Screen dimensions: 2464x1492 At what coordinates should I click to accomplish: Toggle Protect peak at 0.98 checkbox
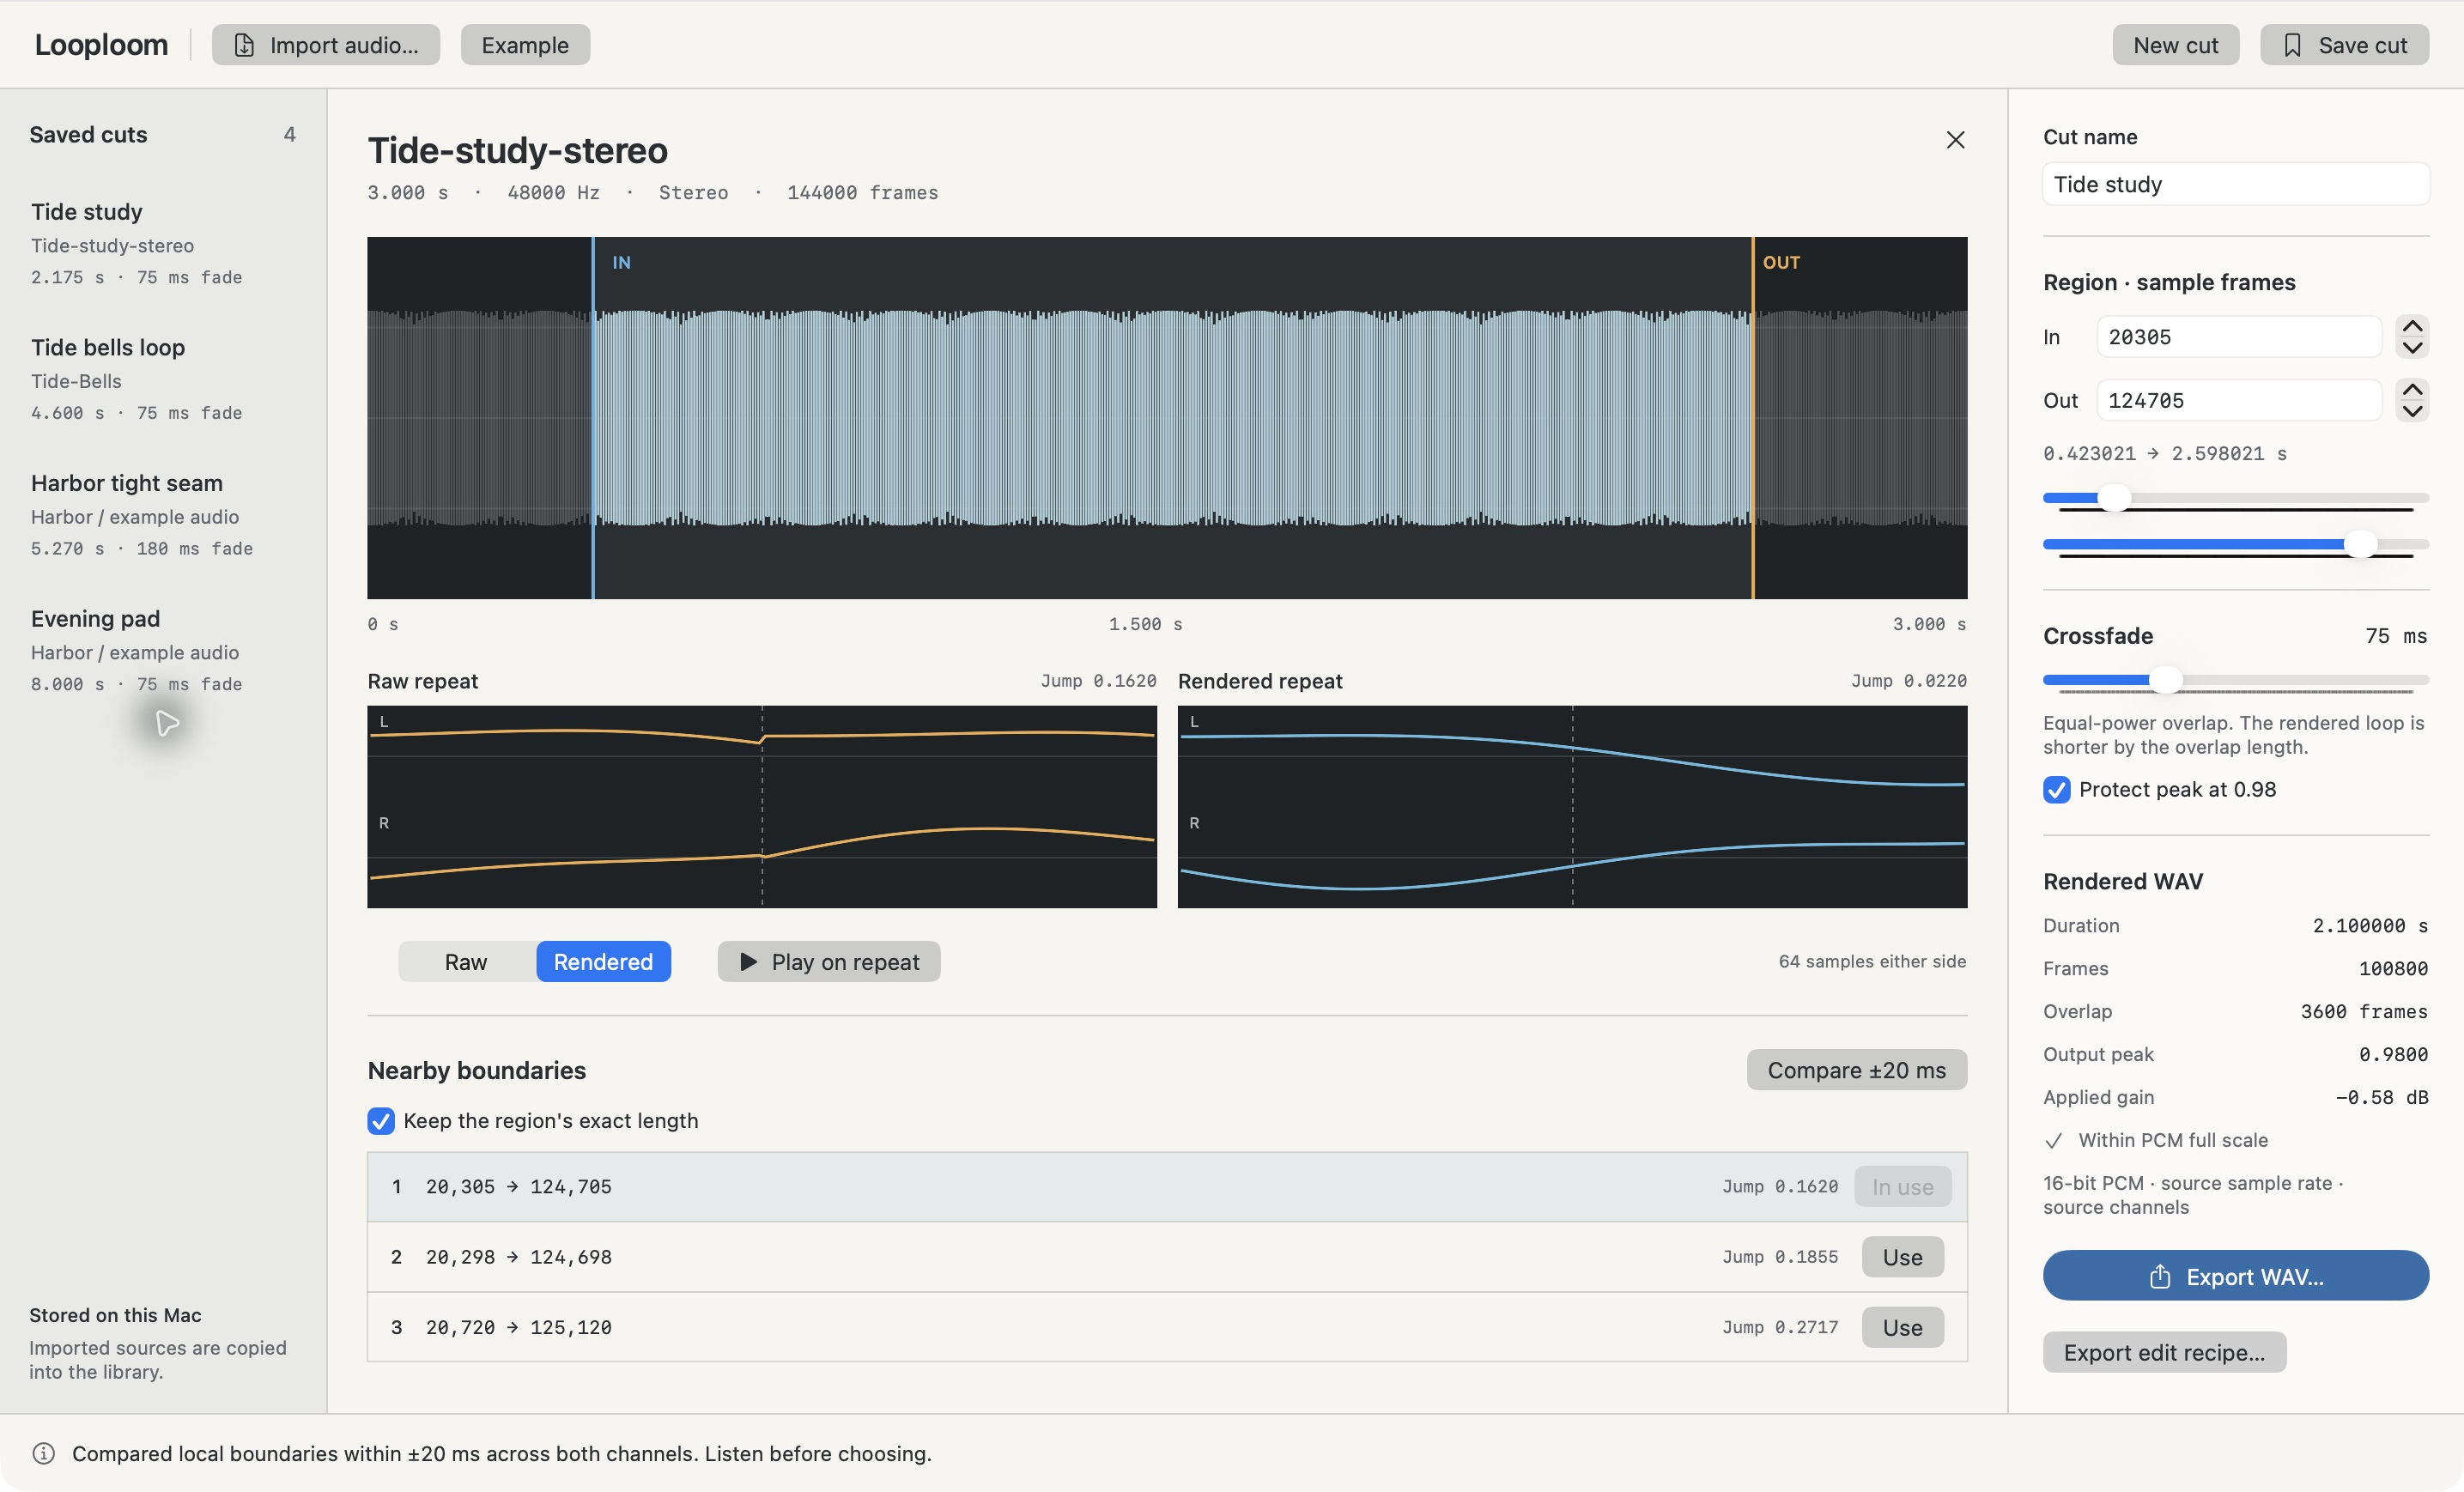(2056, 789)
